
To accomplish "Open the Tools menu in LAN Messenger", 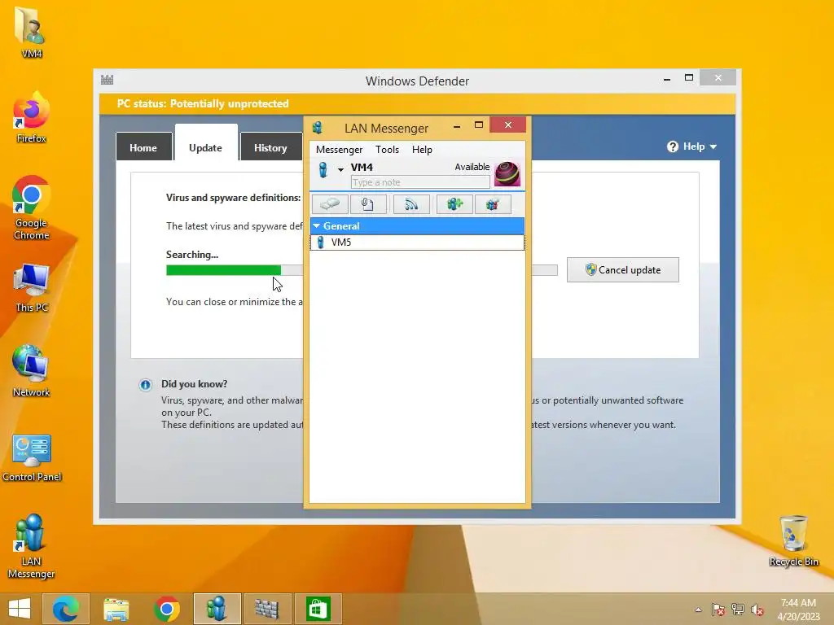I will point(387,150).
